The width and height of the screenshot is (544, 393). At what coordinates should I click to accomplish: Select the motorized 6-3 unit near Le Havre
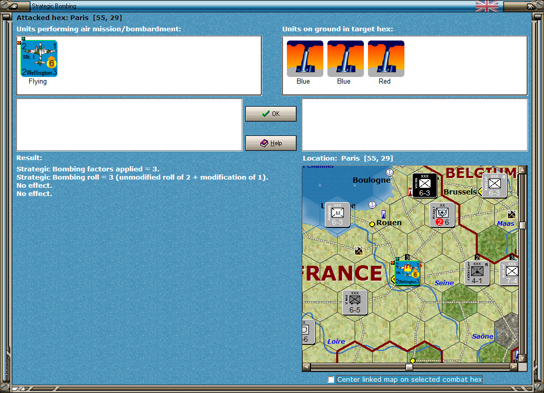tap(337, 214)
